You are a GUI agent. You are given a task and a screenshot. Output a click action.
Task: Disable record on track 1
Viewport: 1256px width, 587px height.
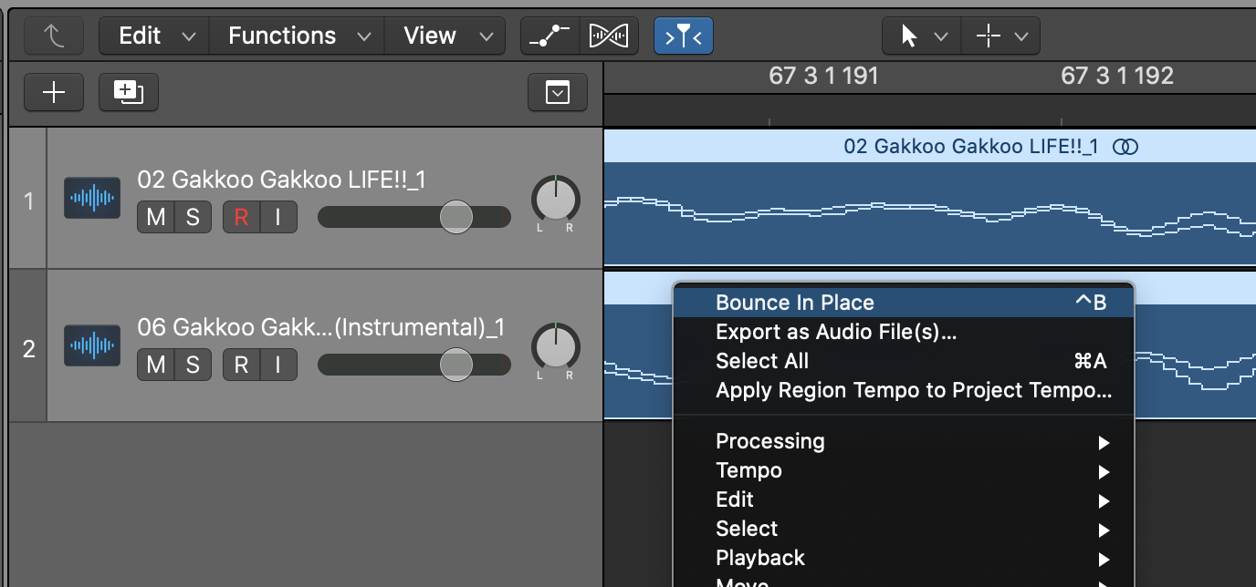(x=241, y=217)
